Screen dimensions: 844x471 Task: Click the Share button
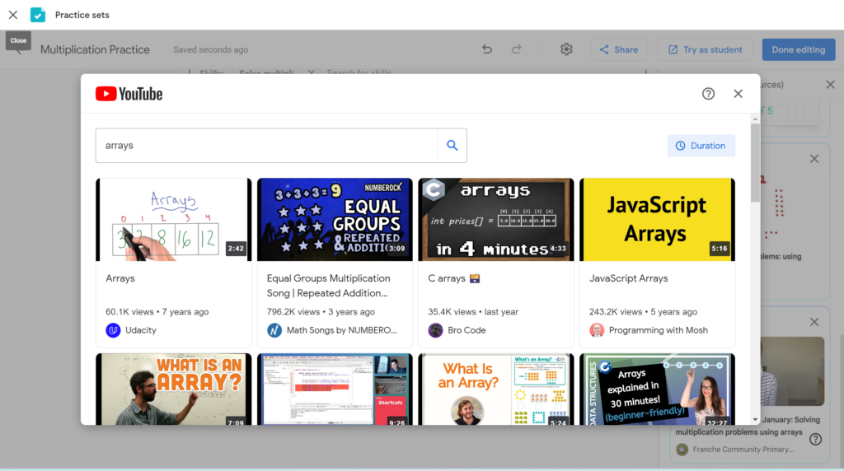pos(619,49)
